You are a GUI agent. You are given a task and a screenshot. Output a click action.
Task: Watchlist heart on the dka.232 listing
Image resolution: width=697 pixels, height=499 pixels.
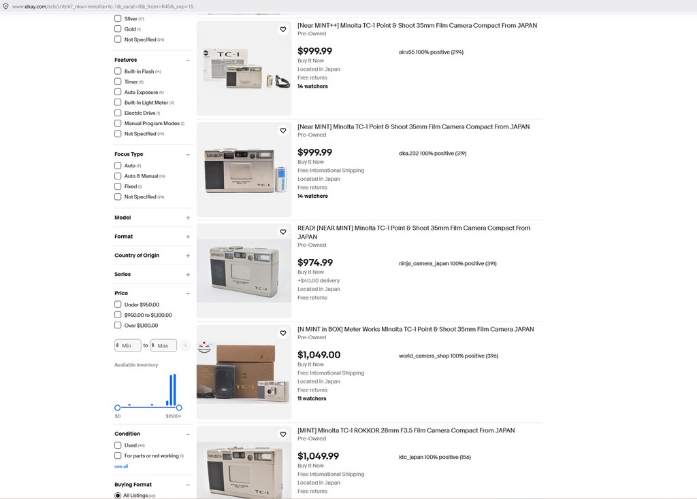tap(283, 131)
